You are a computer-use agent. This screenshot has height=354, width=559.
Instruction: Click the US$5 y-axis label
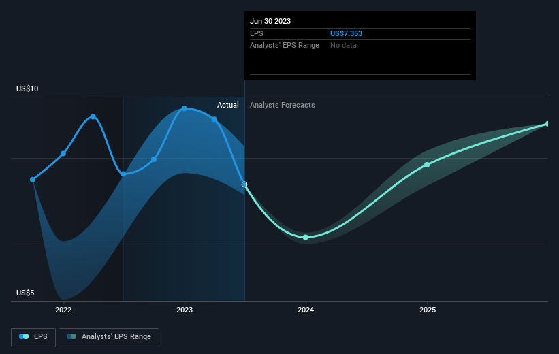[25, 293]
